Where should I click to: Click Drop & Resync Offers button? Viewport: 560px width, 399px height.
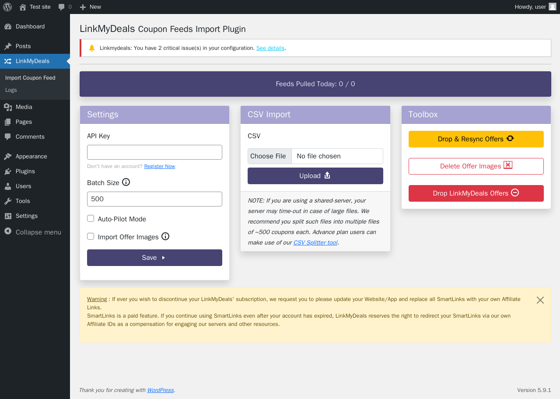click(x=476, y=139)
